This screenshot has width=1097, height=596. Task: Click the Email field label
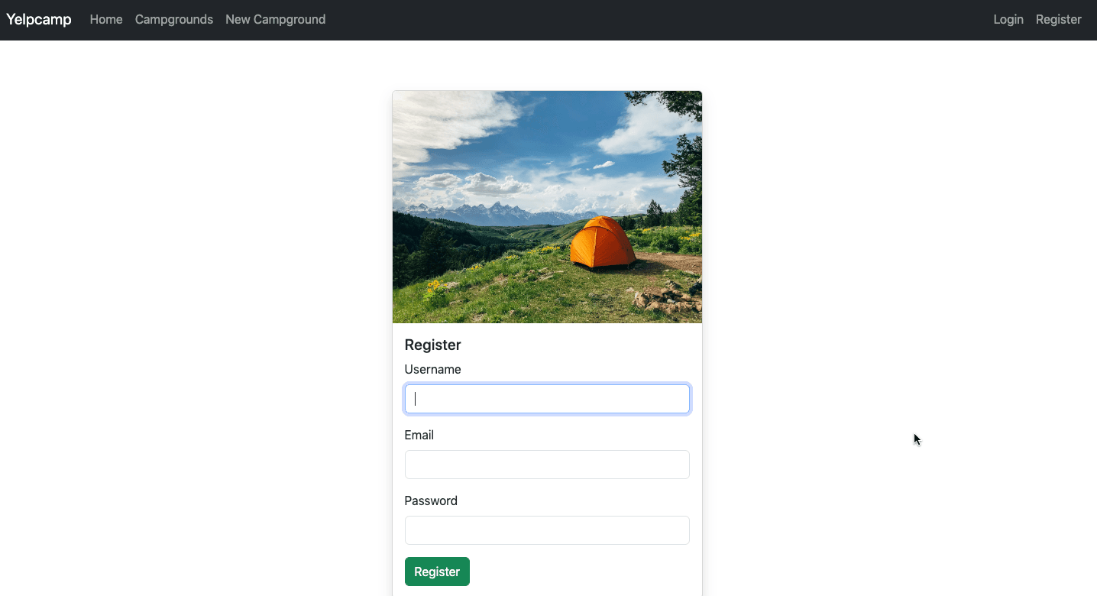pos(419,436)
